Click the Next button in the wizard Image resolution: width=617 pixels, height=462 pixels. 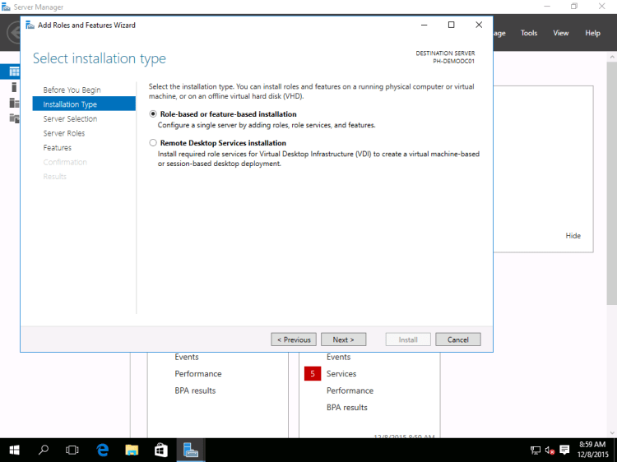343,340
